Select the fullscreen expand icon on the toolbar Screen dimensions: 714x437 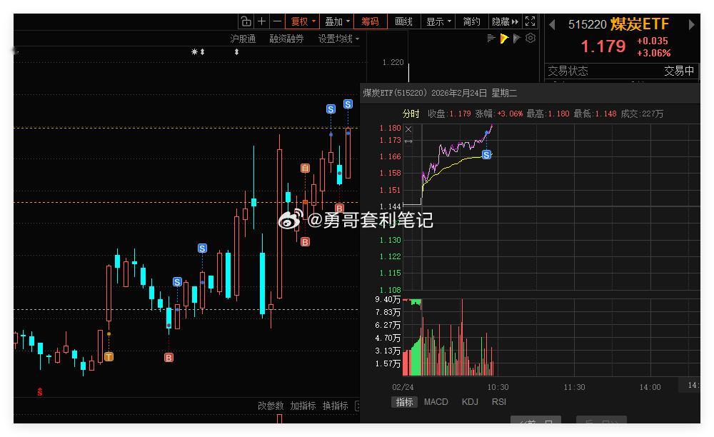click(530, 21)
